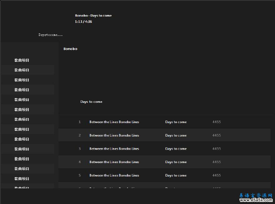Viewport: 275px width, 204px height.
Task: Select the first 歌曲项目 sidebar item
Action: [x=22, y=60]
